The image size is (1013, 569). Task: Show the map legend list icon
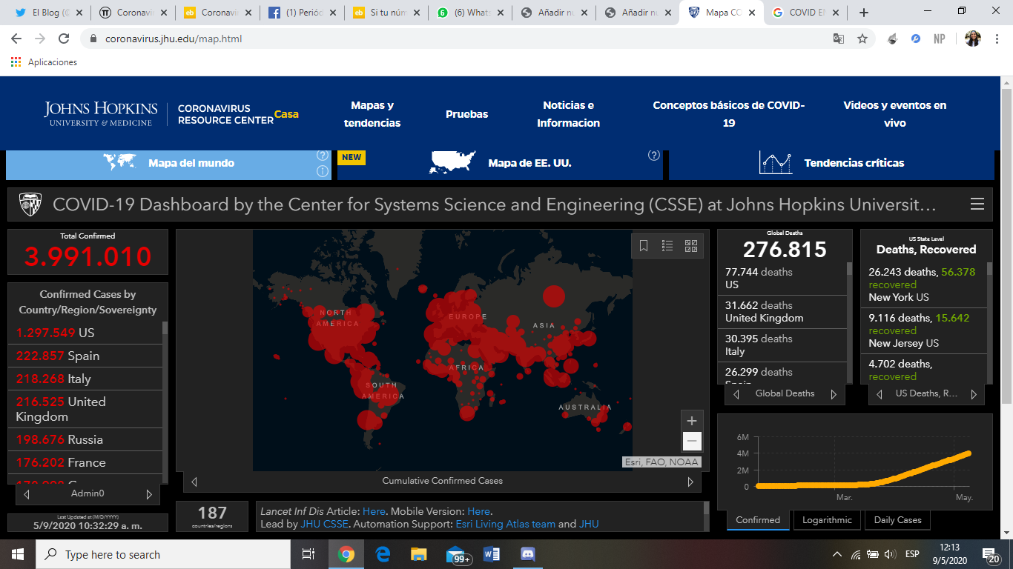(667, 246)
